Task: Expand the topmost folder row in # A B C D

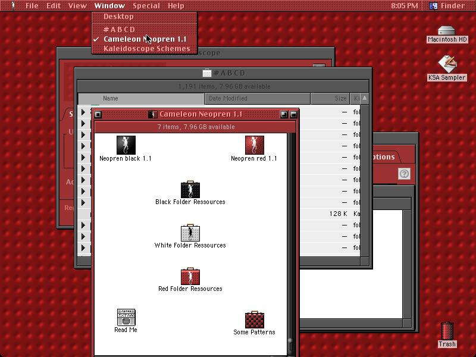Action: (x=83, y=112)
